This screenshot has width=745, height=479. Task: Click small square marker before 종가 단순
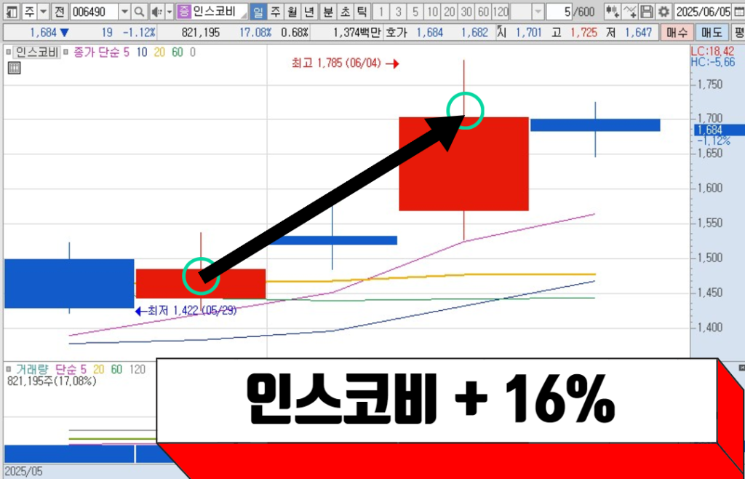tap(66, 52)
